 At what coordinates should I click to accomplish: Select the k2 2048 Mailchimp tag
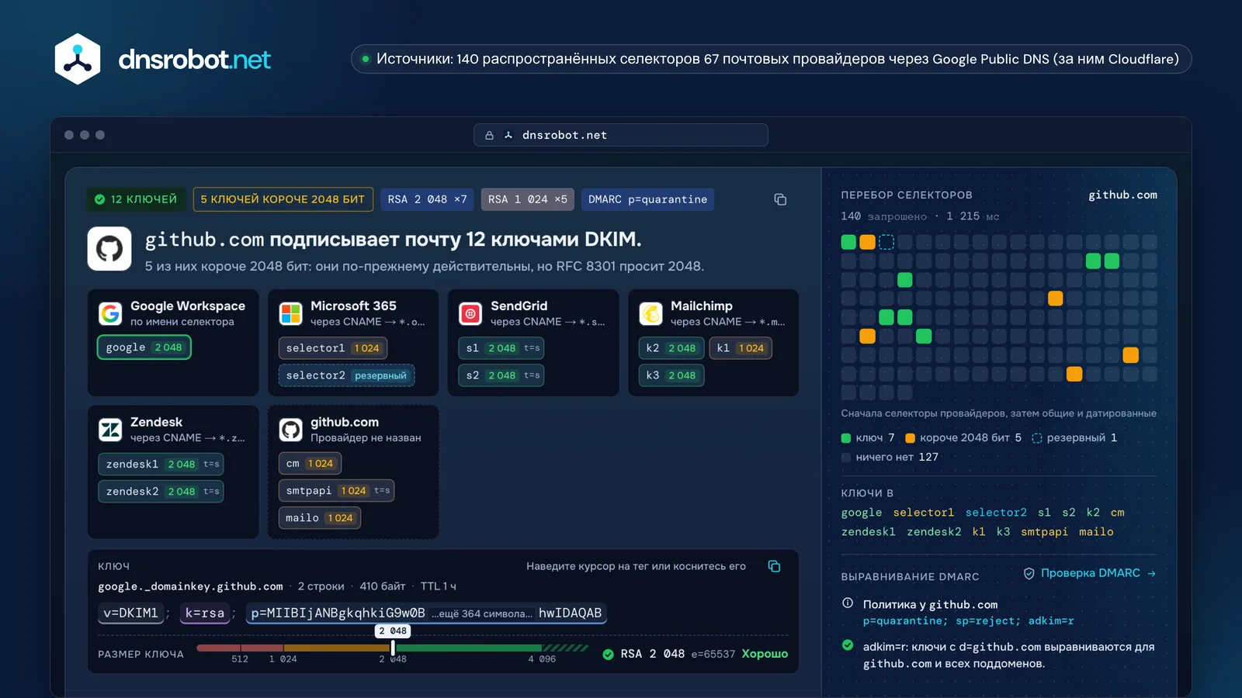671,348
